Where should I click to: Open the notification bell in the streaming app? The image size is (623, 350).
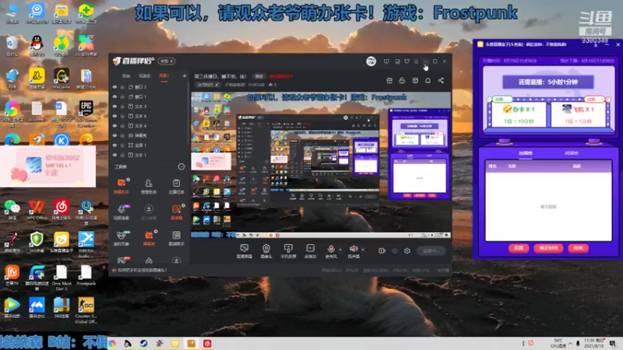(428, 81)
